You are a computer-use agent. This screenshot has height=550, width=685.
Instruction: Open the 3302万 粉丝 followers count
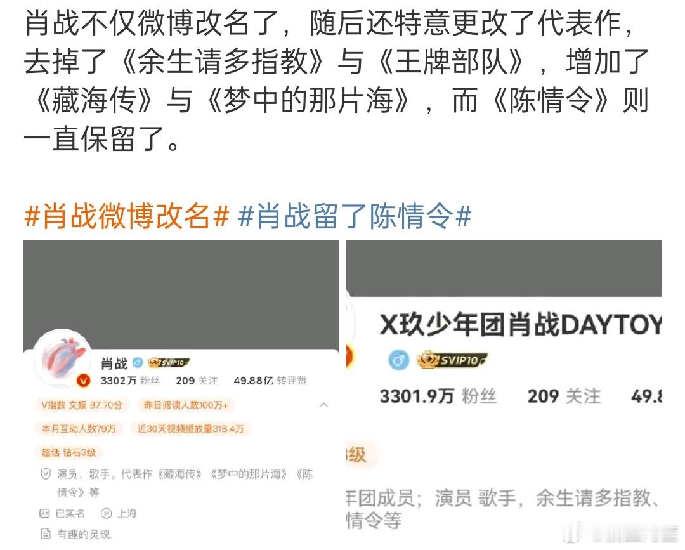[x=130, y=381]
